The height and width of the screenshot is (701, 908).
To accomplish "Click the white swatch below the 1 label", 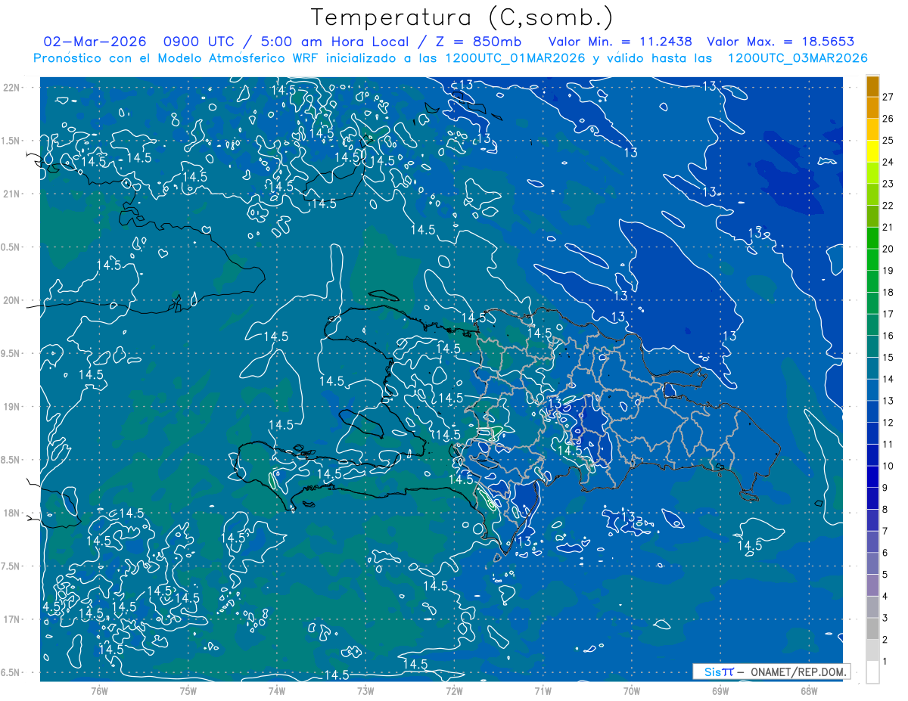I will (872, 672).
